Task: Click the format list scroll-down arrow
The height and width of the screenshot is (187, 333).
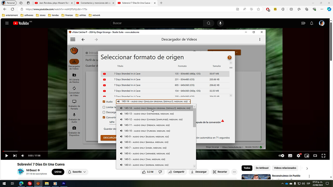Action: pyautogui.click(x=231, y=96)
